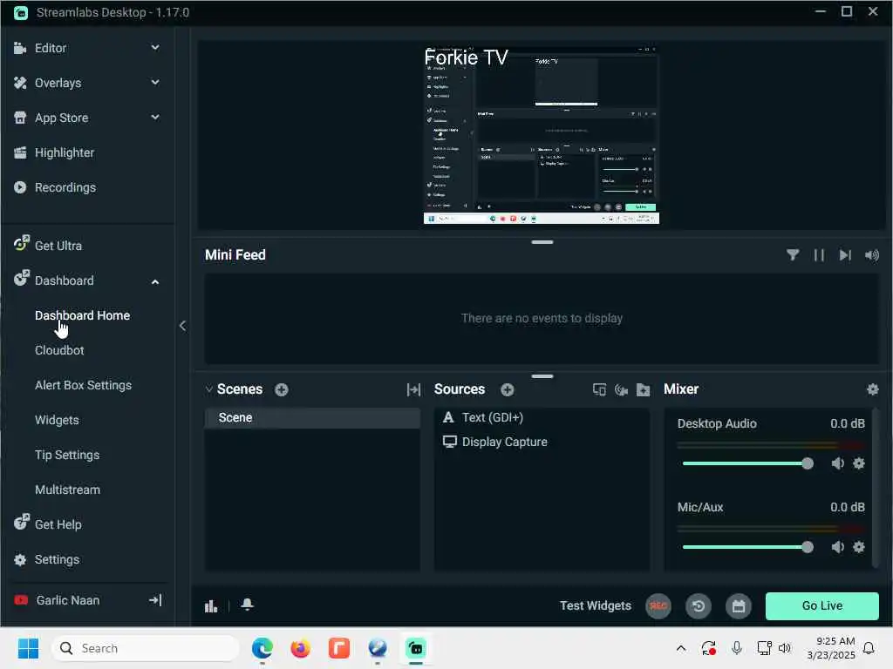893x669 pixels.
Task: Open the Multistream page
Action: click(x=67, y=490)
